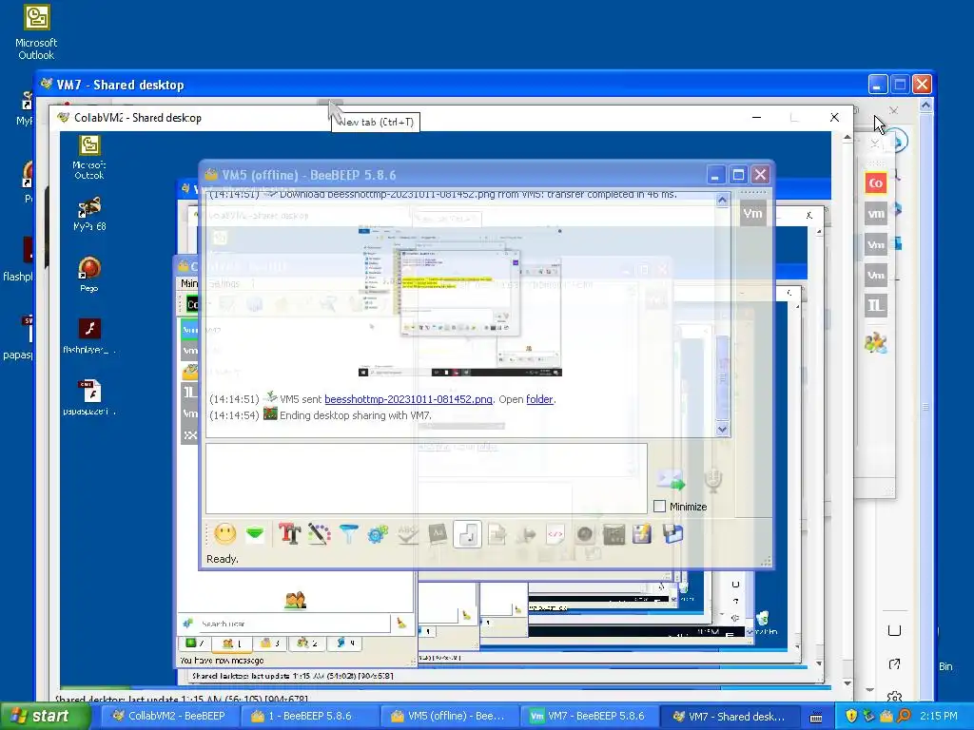Switch to VM7 - BeeBEEP 5.8.6 taskbar button
This screenshot has width=974, height=730.
tap(588, 716)
